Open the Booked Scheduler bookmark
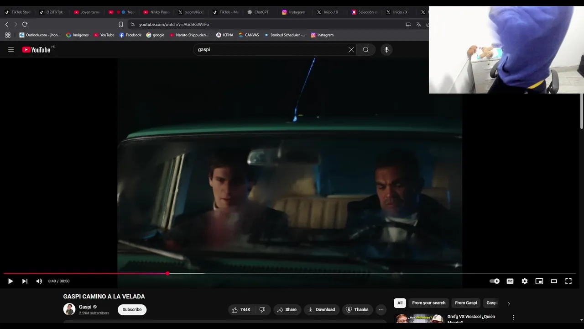The height and width of the screenshot is (329, 584). [285, 35]
